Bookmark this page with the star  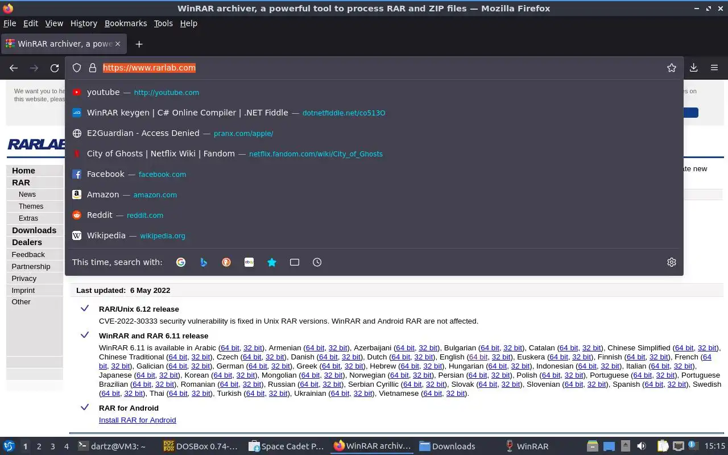(672, 68)
